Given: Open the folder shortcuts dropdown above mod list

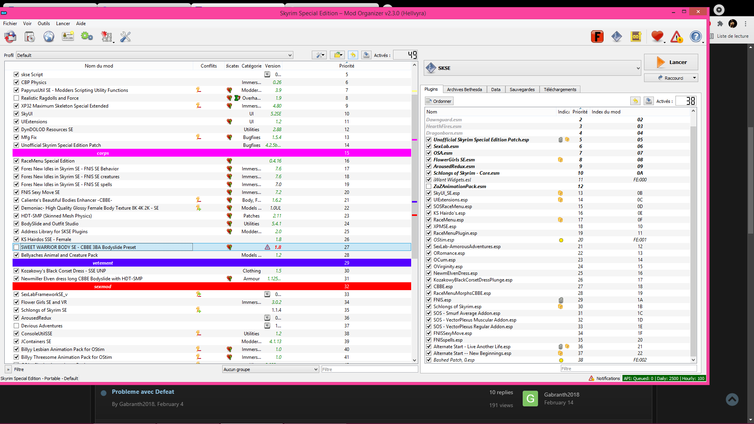Looking at the screenshot, I should 337,55.
